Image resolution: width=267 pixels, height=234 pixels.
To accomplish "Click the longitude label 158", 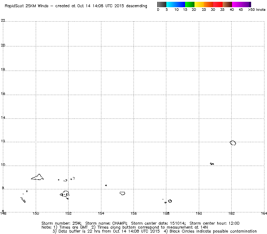I will [x=166, y=213].
